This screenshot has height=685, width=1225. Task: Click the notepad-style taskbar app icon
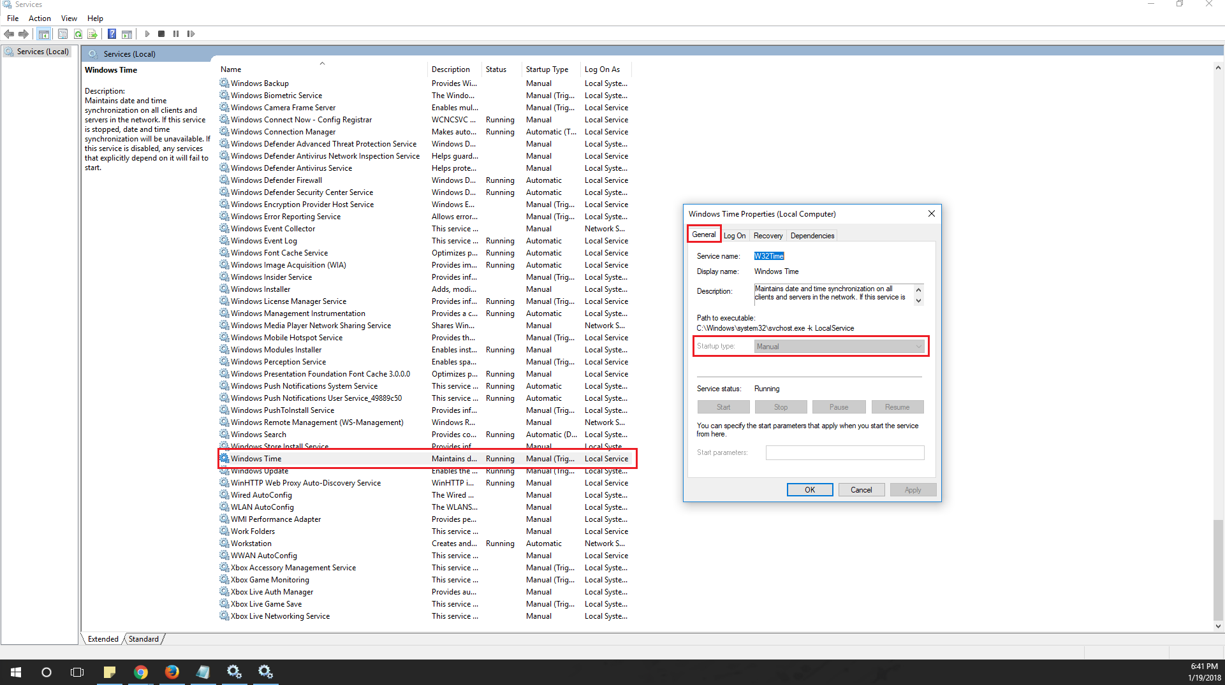coord(203,672)
